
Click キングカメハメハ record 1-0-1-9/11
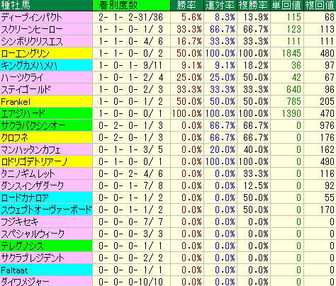point(131,65)
